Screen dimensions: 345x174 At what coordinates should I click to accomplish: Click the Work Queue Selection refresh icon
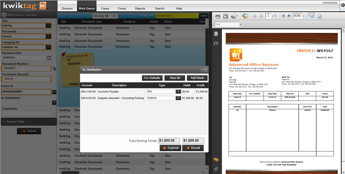coord(4,15)
